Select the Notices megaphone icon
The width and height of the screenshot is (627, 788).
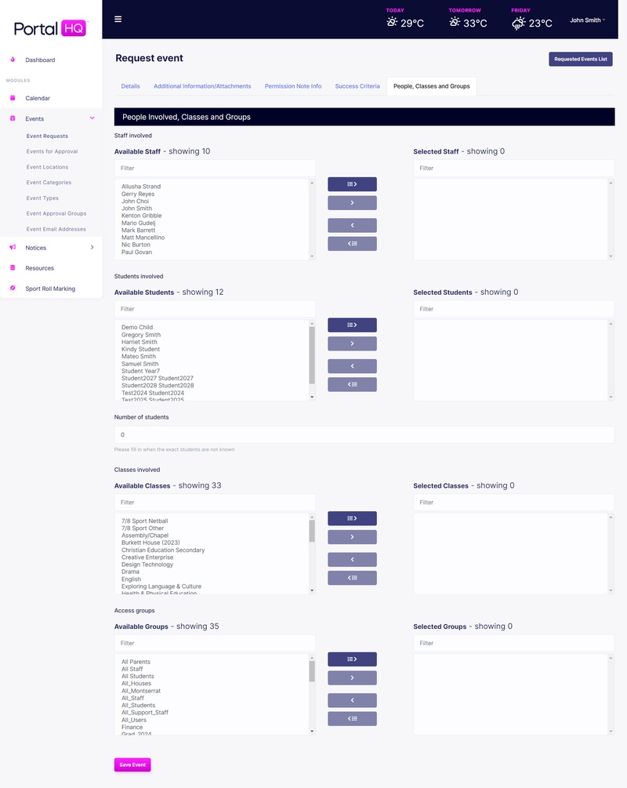point(11,247)
